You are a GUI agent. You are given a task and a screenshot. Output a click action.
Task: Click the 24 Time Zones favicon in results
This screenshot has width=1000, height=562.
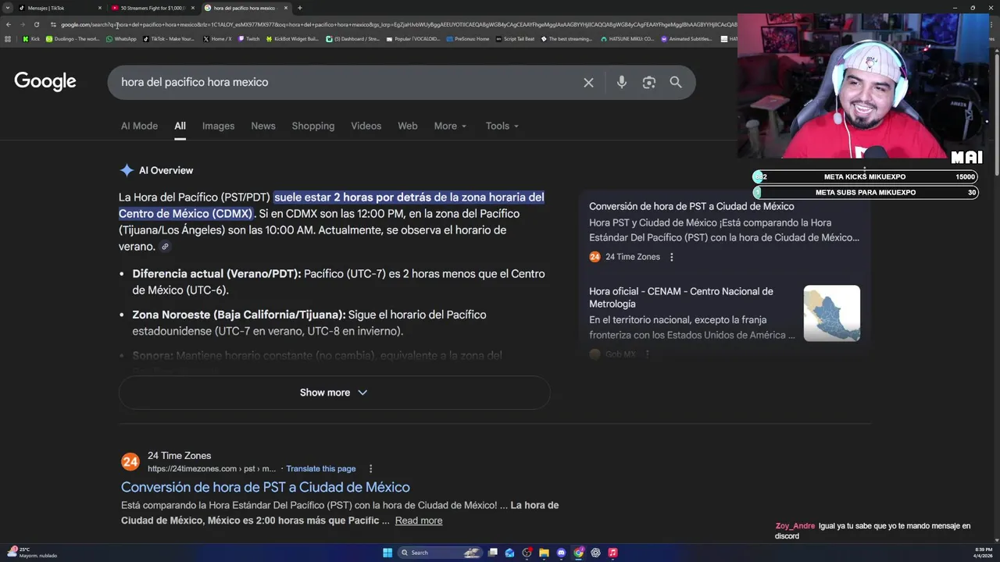pos(130,462)
